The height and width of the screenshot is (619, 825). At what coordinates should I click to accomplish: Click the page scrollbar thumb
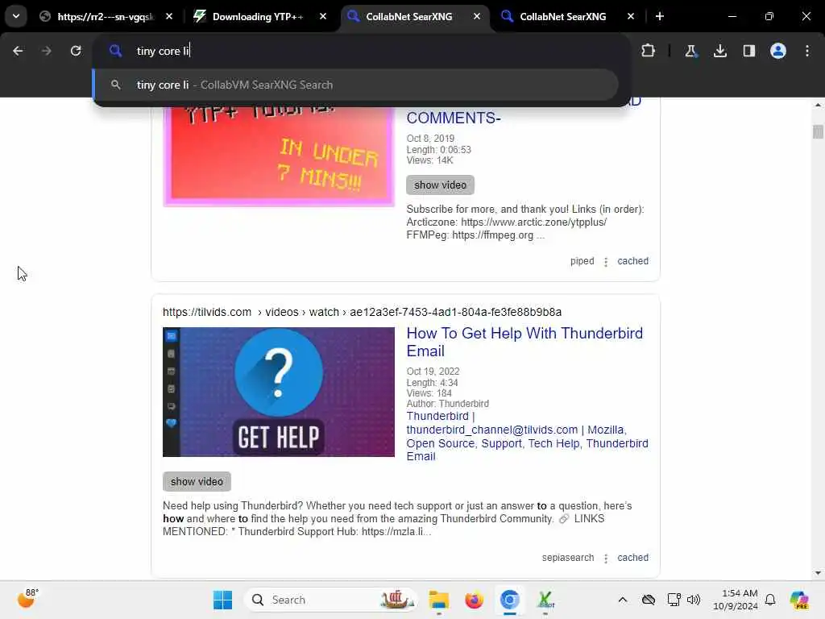[818, 131]
